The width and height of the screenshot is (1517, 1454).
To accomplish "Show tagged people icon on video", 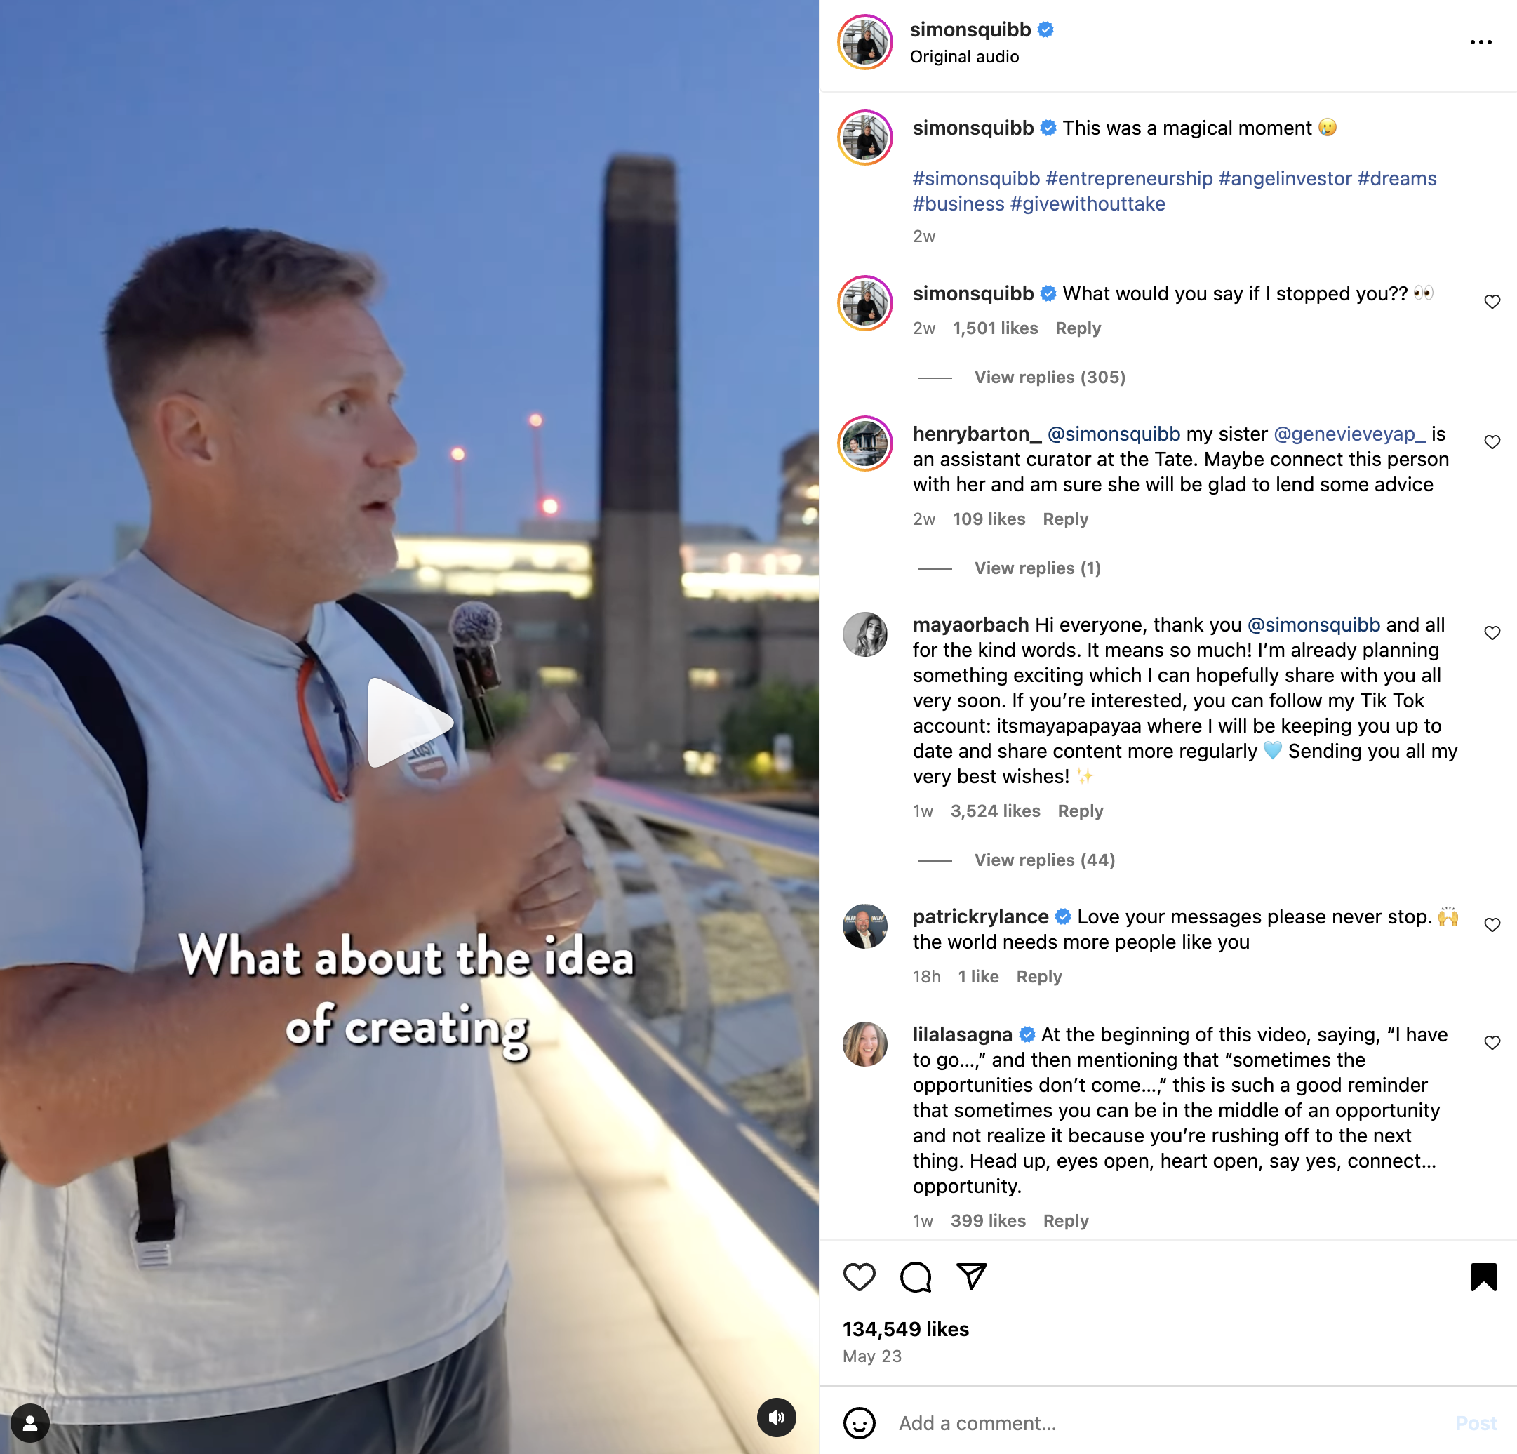I will (30, 1423).
